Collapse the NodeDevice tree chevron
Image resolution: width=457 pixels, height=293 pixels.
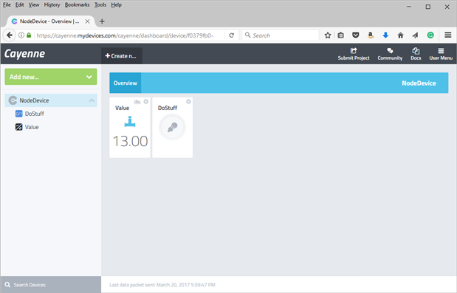(x=92, y=100)
